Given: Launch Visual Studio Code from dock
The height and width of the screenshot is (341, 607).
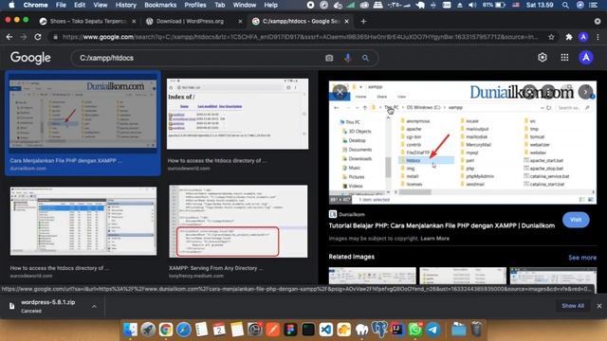Looking at the screenshot, I should [x=326, y=330].
